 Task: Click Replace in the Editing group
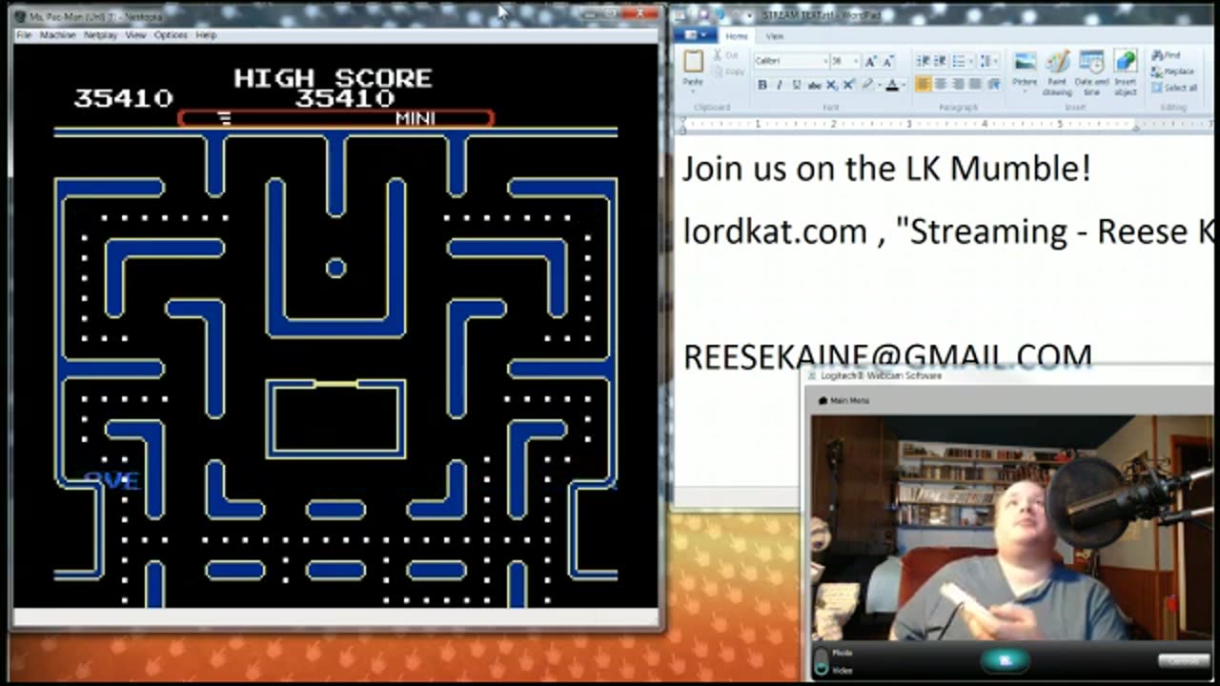coord(1172,71)
